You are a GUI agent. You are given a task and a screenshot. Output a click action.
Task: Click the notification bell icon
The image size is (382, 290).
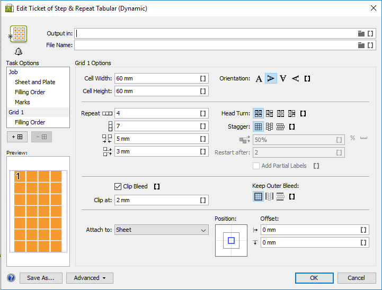pos(19,51)
